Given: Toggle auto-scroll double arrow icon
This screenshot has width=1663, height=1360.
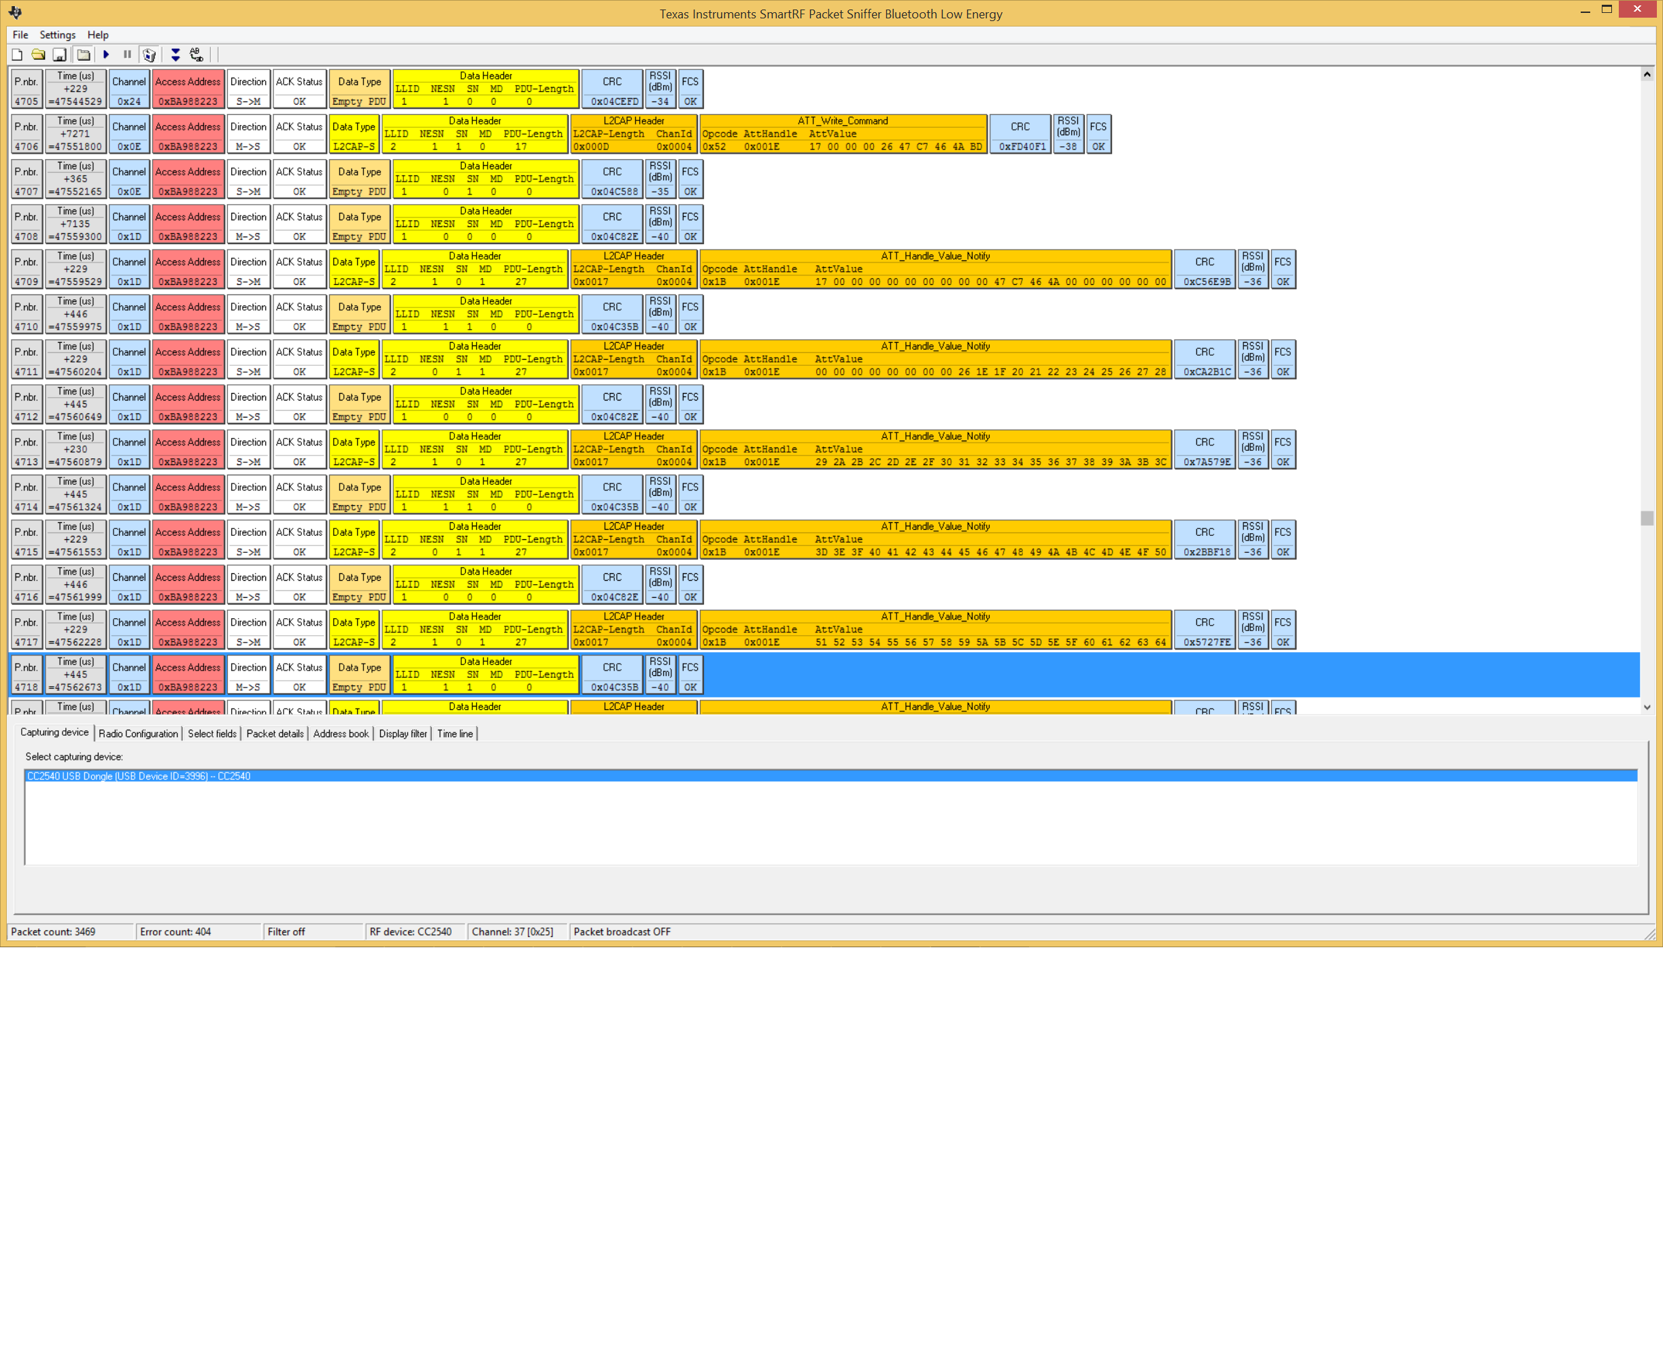Looking at the screenshot, I should pyautogui.click(x=175, y=55).
